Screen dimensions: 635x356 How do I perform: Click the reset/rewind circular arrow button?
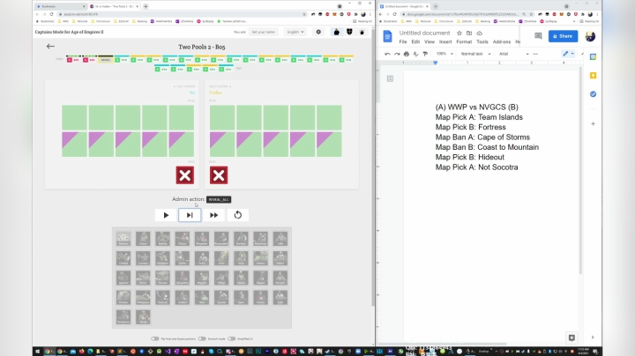pyautogui.click(x=238, y=215)
